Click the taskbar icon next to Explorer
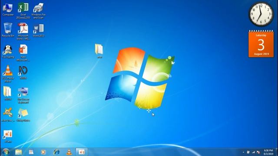 click(x=31, y=152)
